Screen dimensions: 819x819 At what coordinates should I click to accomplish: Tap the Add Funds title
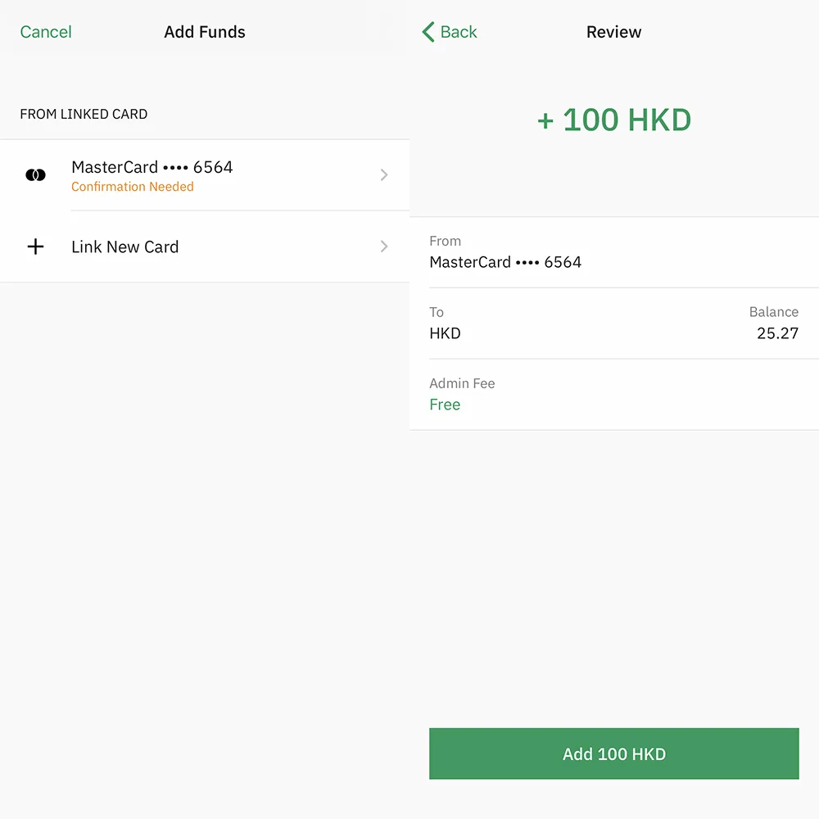click(205, 32)
